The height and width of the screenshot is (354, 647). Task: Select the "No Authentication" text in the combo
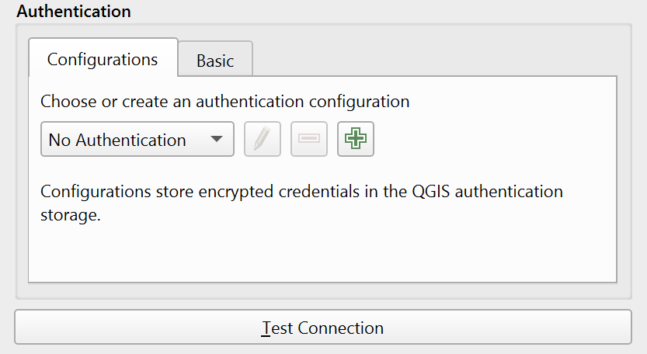point(117,141)
